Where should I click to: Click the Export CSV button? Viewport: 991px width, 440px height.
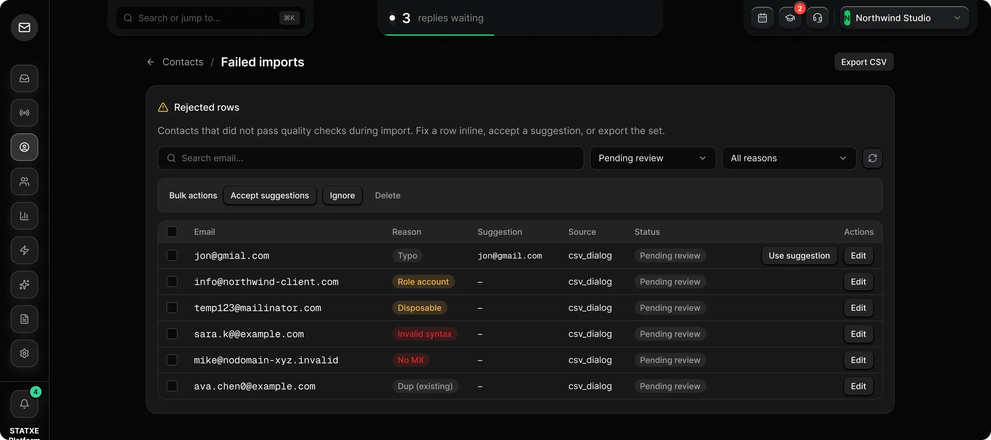pyautogui.click(x=863, y=62)
